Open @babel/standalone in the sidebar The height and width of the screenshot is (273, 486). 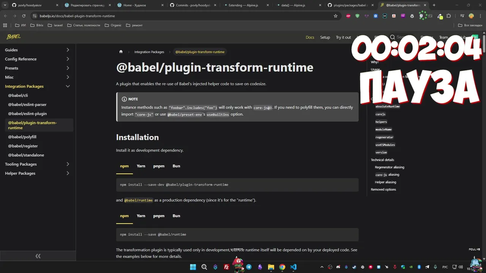[26, 155]
